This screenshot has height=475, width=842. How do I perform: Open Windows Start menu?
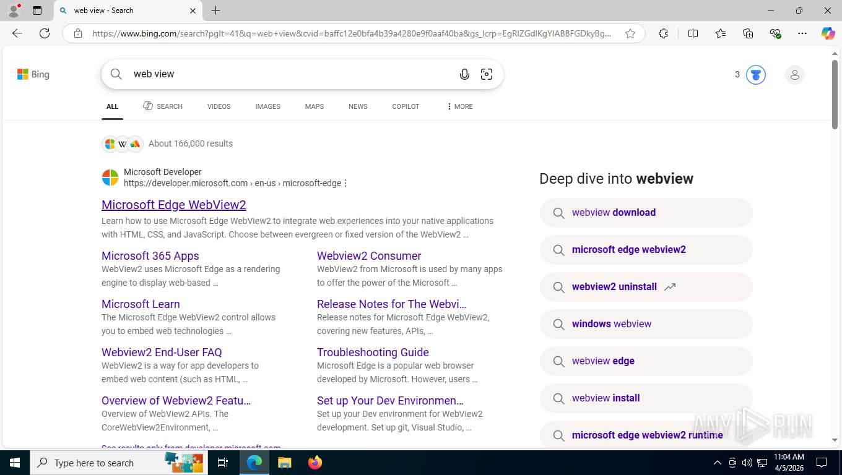tap(14, 463)
